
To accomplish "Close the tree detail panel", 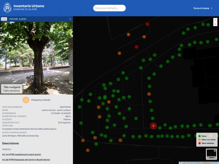I will click(x=70, y=19).
